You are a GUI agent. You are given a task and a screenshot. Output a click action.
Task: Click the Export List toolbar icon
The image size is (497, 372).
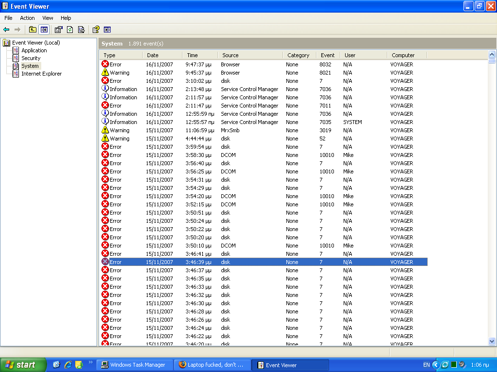(x=81, y=30)
